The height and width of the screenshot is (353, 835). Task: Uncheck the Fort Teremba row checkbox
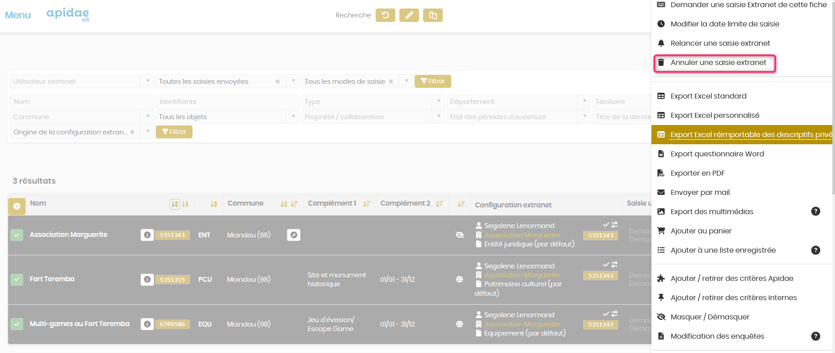[x=17, y=280]
